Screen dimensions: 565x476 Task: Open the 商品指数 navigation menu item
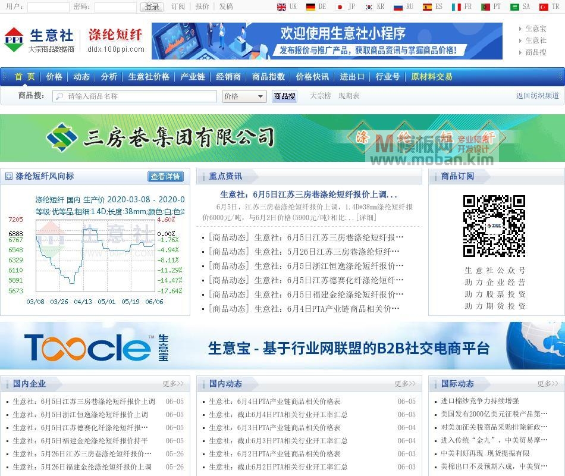[268, 77]
